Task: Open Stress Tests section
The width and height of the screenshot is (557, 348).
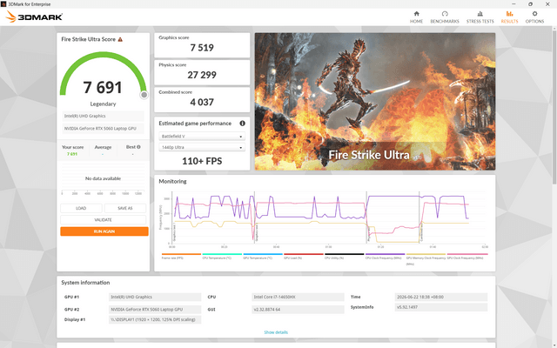Action: coord(480,17)
